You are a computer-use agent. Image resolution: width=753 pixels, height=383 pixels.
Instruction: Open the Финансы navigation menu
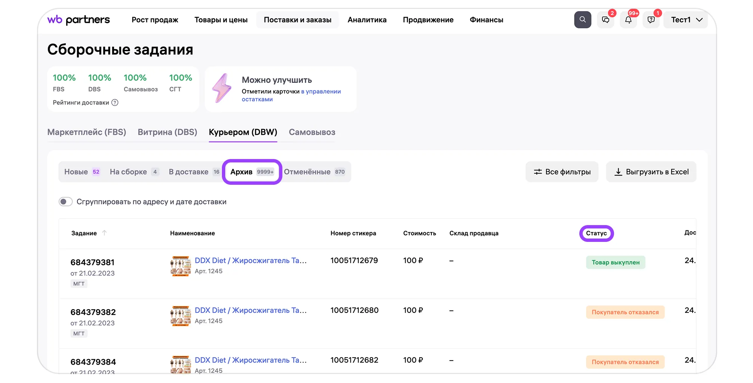coord(486,20)
